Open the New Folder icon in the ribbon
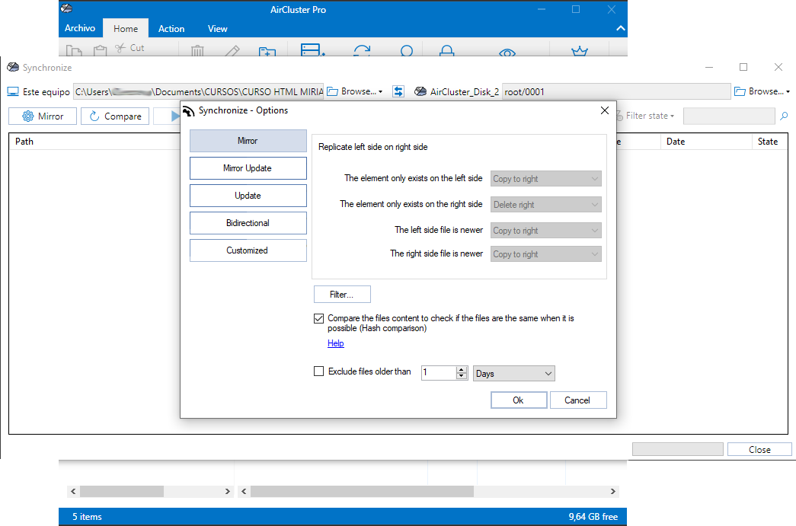The image size is (796, 526). tap(267, 52)
